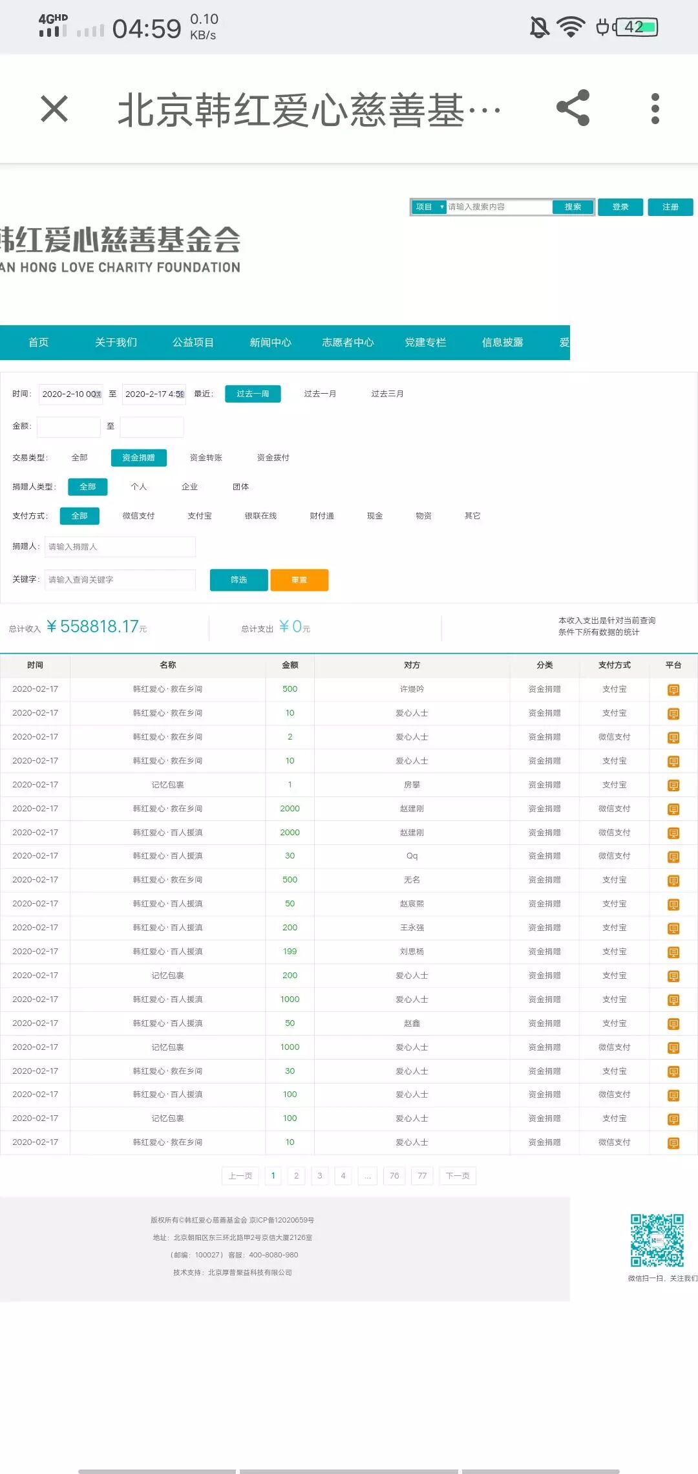Go to 首页 in navigation bar
698x1474 pixels.
click(39, 342)
